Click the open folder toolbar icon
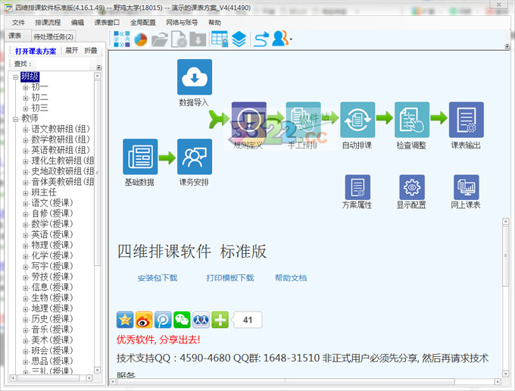515x391 pixels. point(160,39)
